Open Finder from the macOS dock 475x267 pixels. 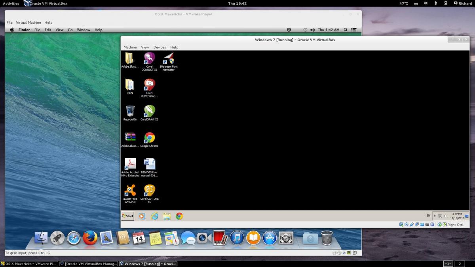(41, 238)
